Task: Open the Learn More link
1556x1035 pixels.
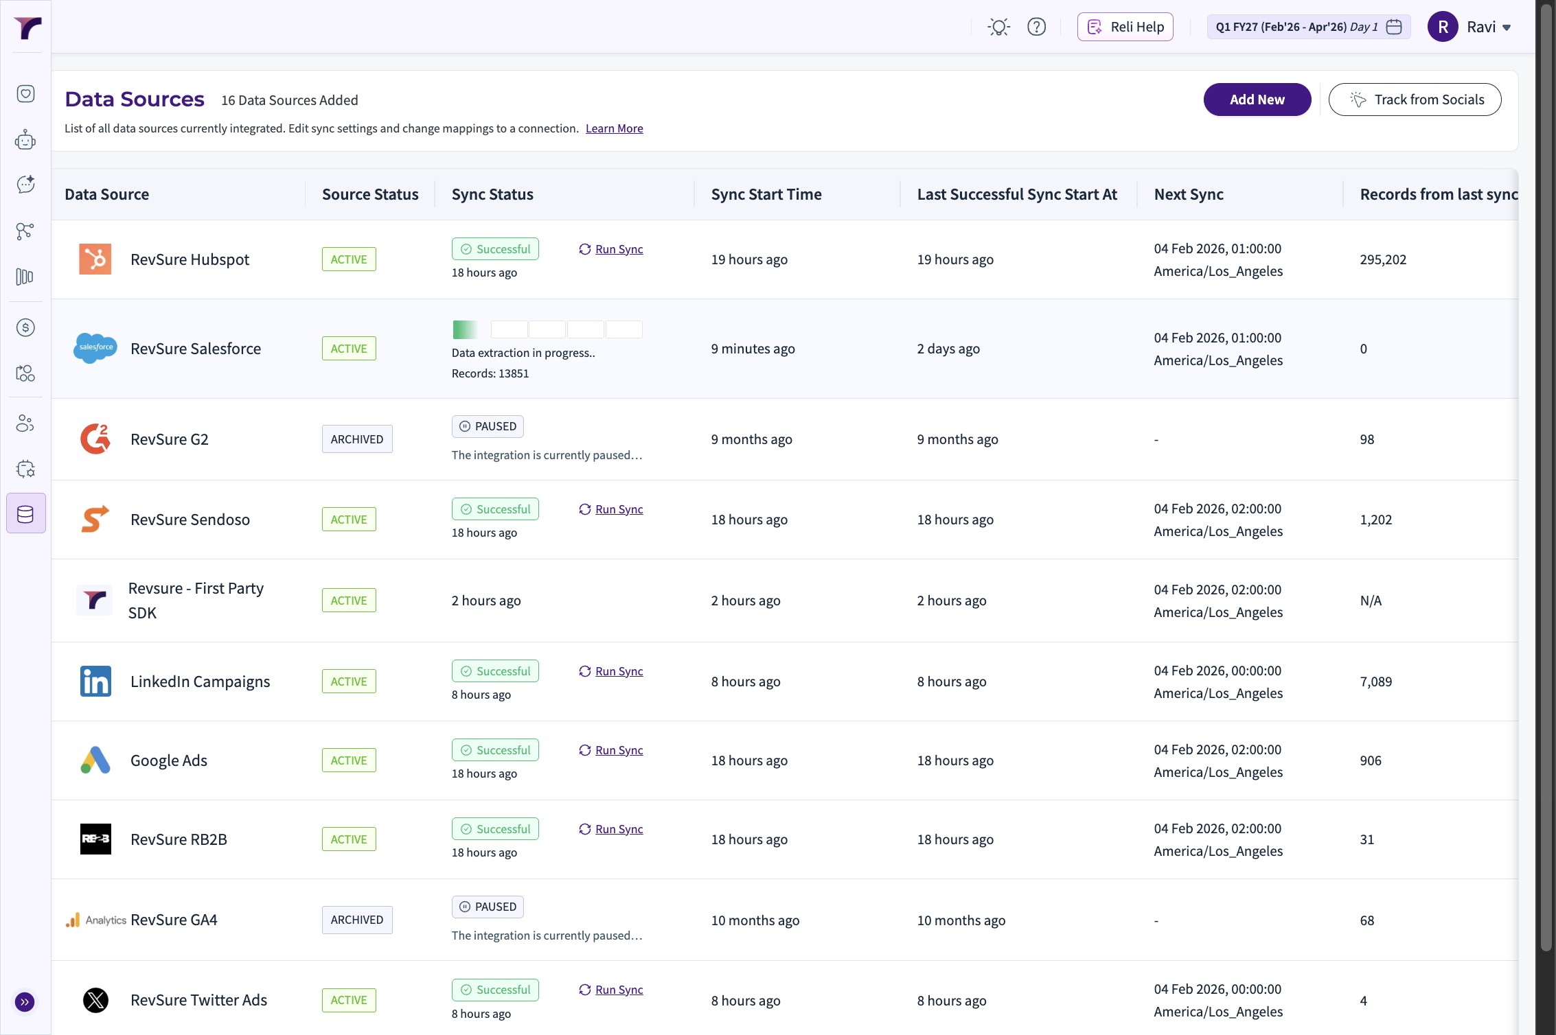Action: pyautogui.click(x=614, y=128)
